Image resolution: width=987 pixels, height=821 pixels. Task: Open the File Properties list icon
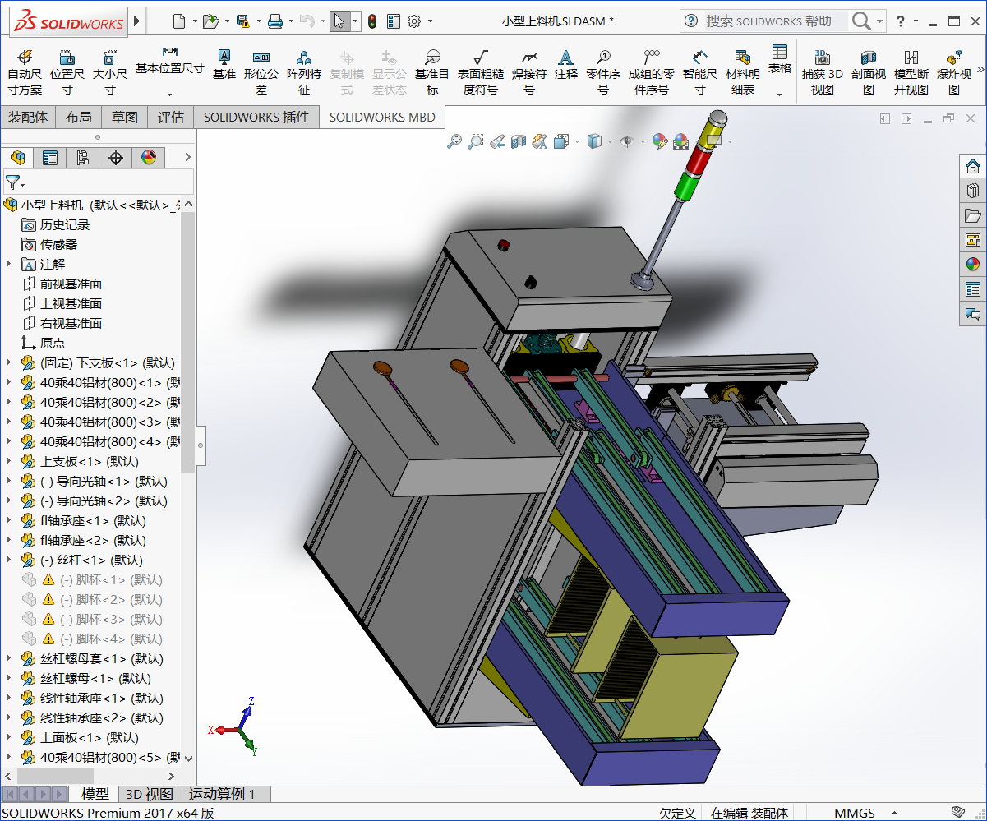[394, 21]
